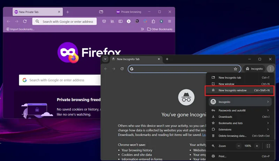Open Downloads from the Chrome menu
This screenshot has width=279, height=161.
coord(240,117)
